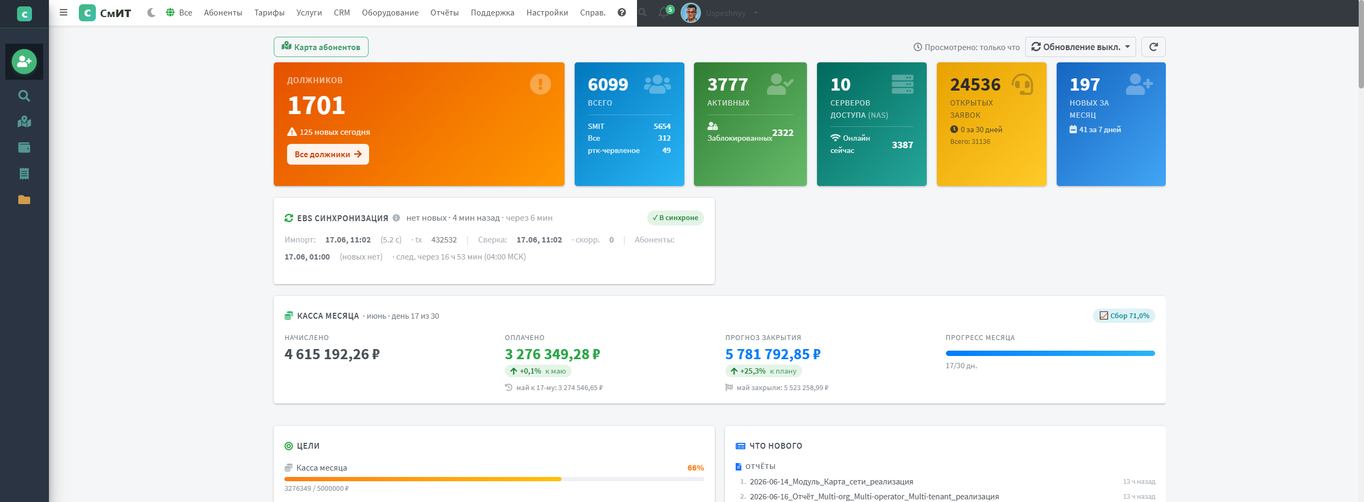Open notifications bell with badge 5
Screen dimensions: 1364x502
[665, 12]
